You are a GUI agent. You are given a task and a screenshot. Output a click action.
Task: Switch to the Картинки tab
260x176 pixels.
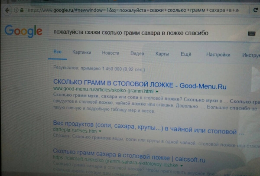82,52
